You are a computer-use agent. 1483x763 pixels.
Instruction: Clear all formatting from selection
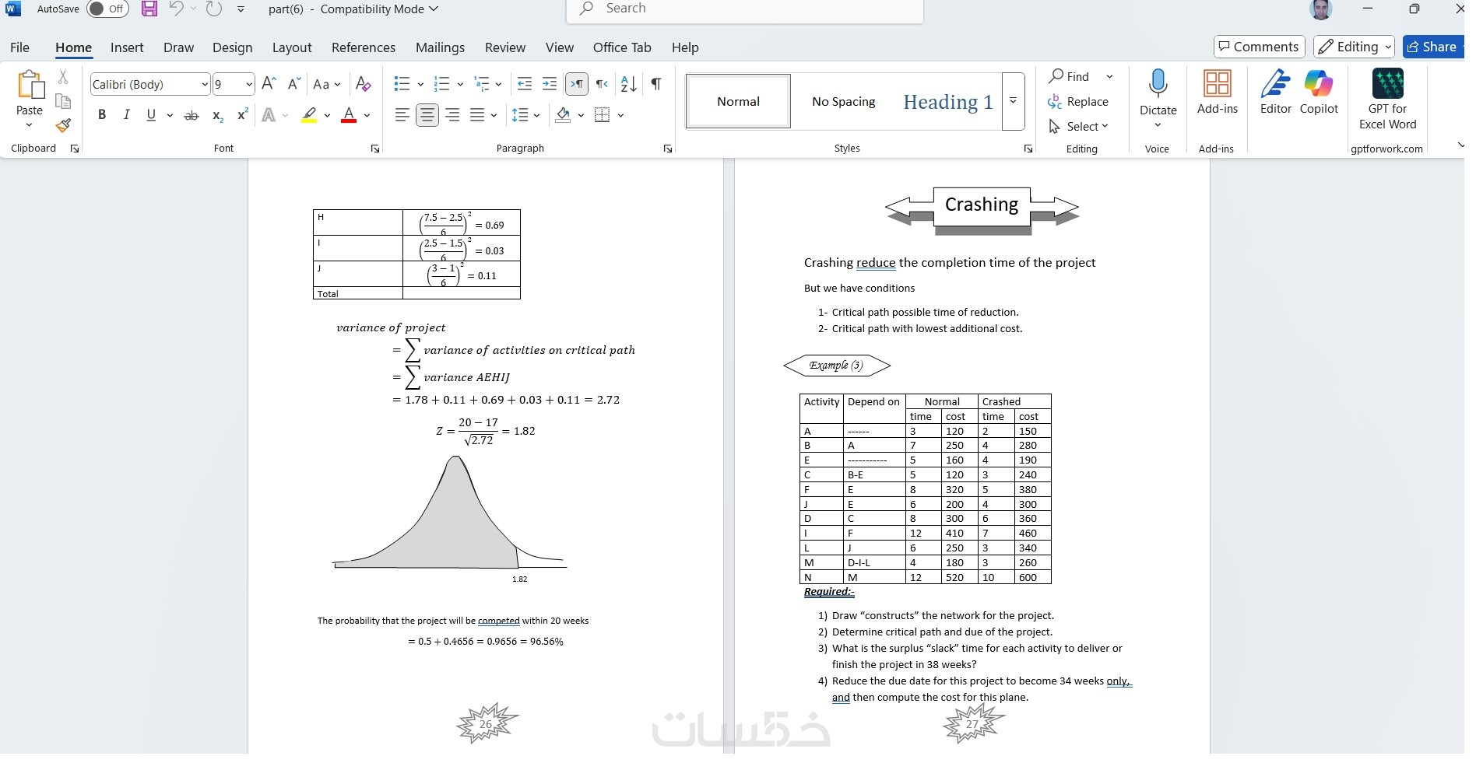tap(363, 84)
